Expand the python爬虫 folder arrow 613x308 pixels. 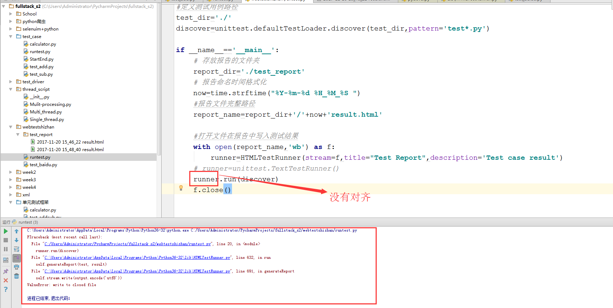click(x=11, y=21)
